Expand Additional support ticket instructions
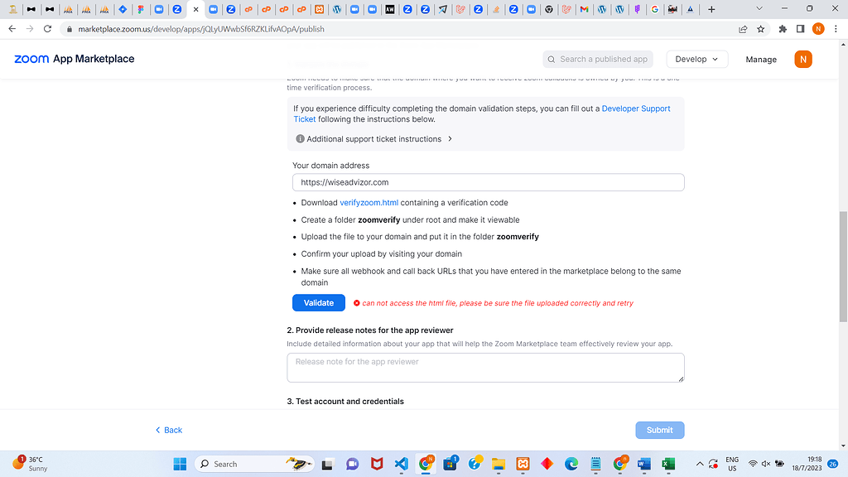The width and height of the screenshot is (848, 477). click(x=373, y=138)
